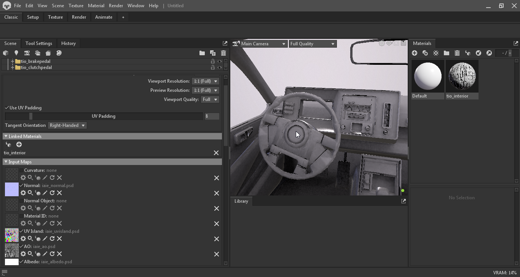
Task: Reload the Normal map with refresh icon
Action: pos(52,193)
